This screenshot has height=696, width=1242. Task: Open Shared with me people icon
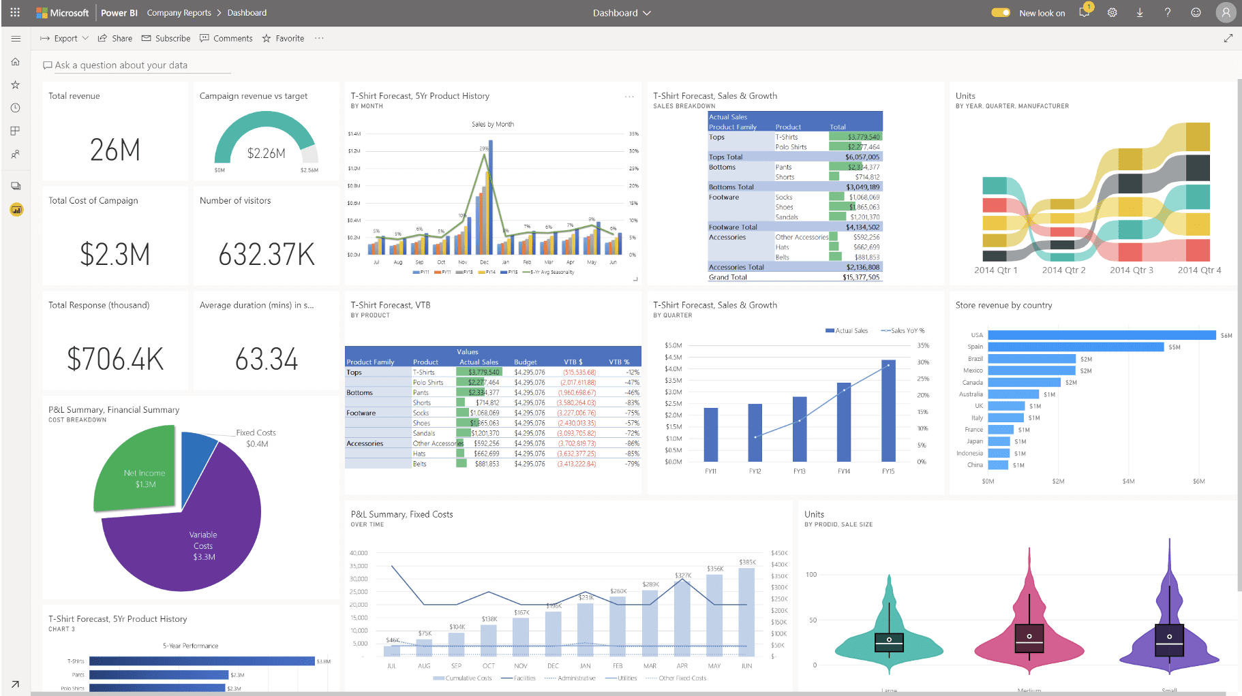[16, 155]
